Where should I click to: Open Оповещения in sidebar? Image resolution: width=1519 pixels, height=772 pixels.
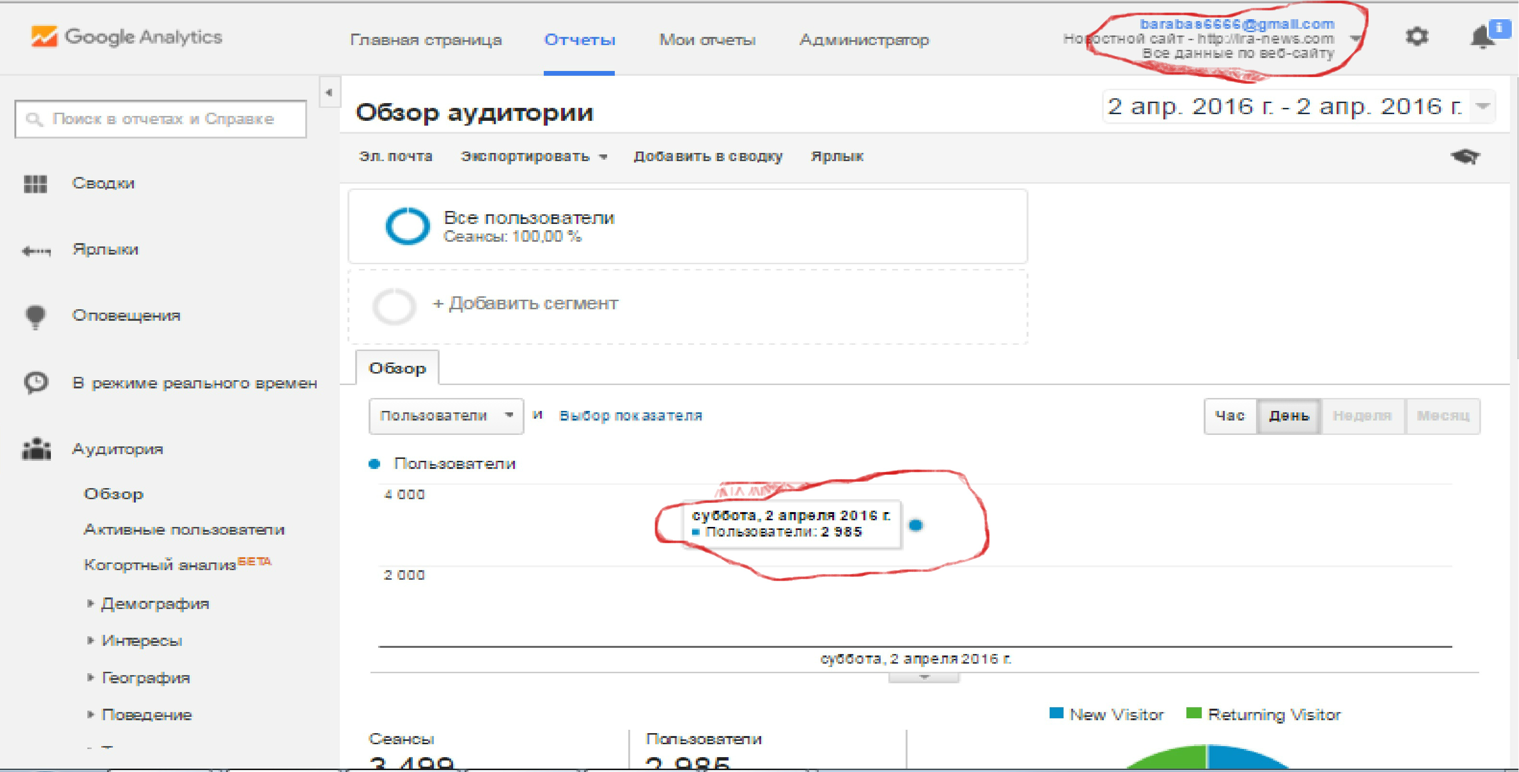pos(126,316)
